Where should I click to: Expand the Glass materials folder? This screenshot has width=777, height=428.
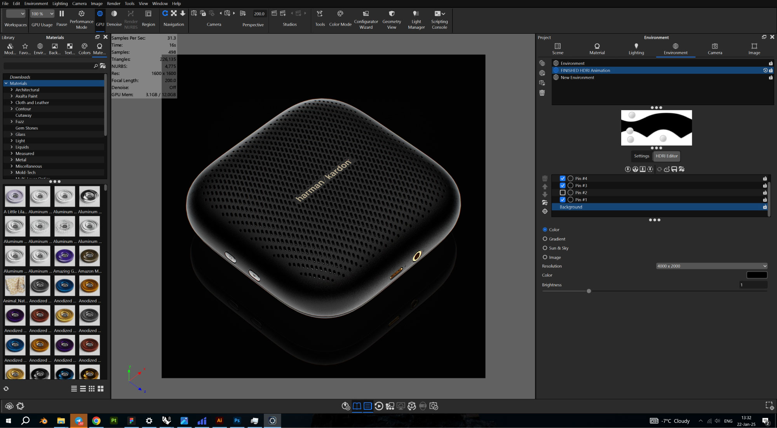12,134
